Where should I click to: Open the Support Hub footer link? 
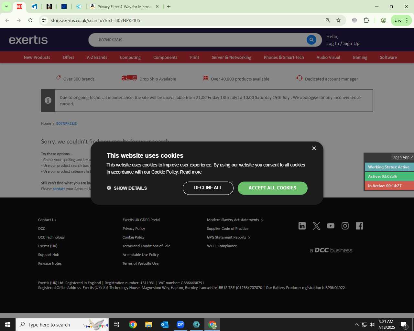point(49,255)
